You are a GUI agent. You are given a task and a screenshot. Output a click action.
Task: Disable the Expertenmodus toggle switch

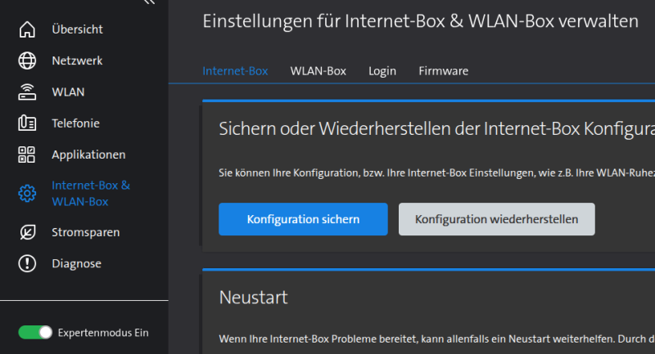[x=35, y=333]
